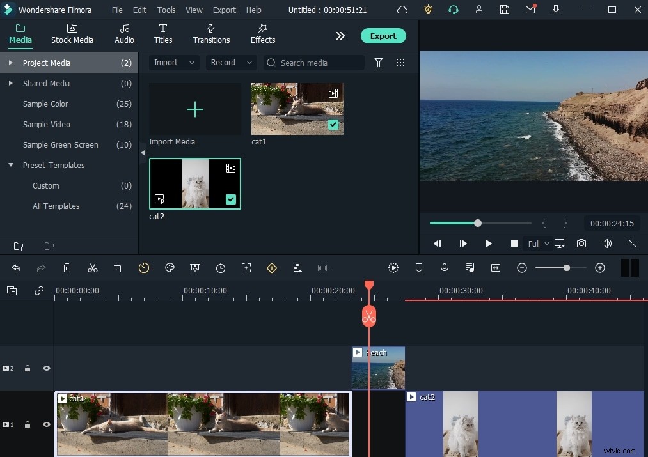The image size is (648, 457).
Task: Open the Crop tool in the toolbar
Action: (x=118, y=268)
